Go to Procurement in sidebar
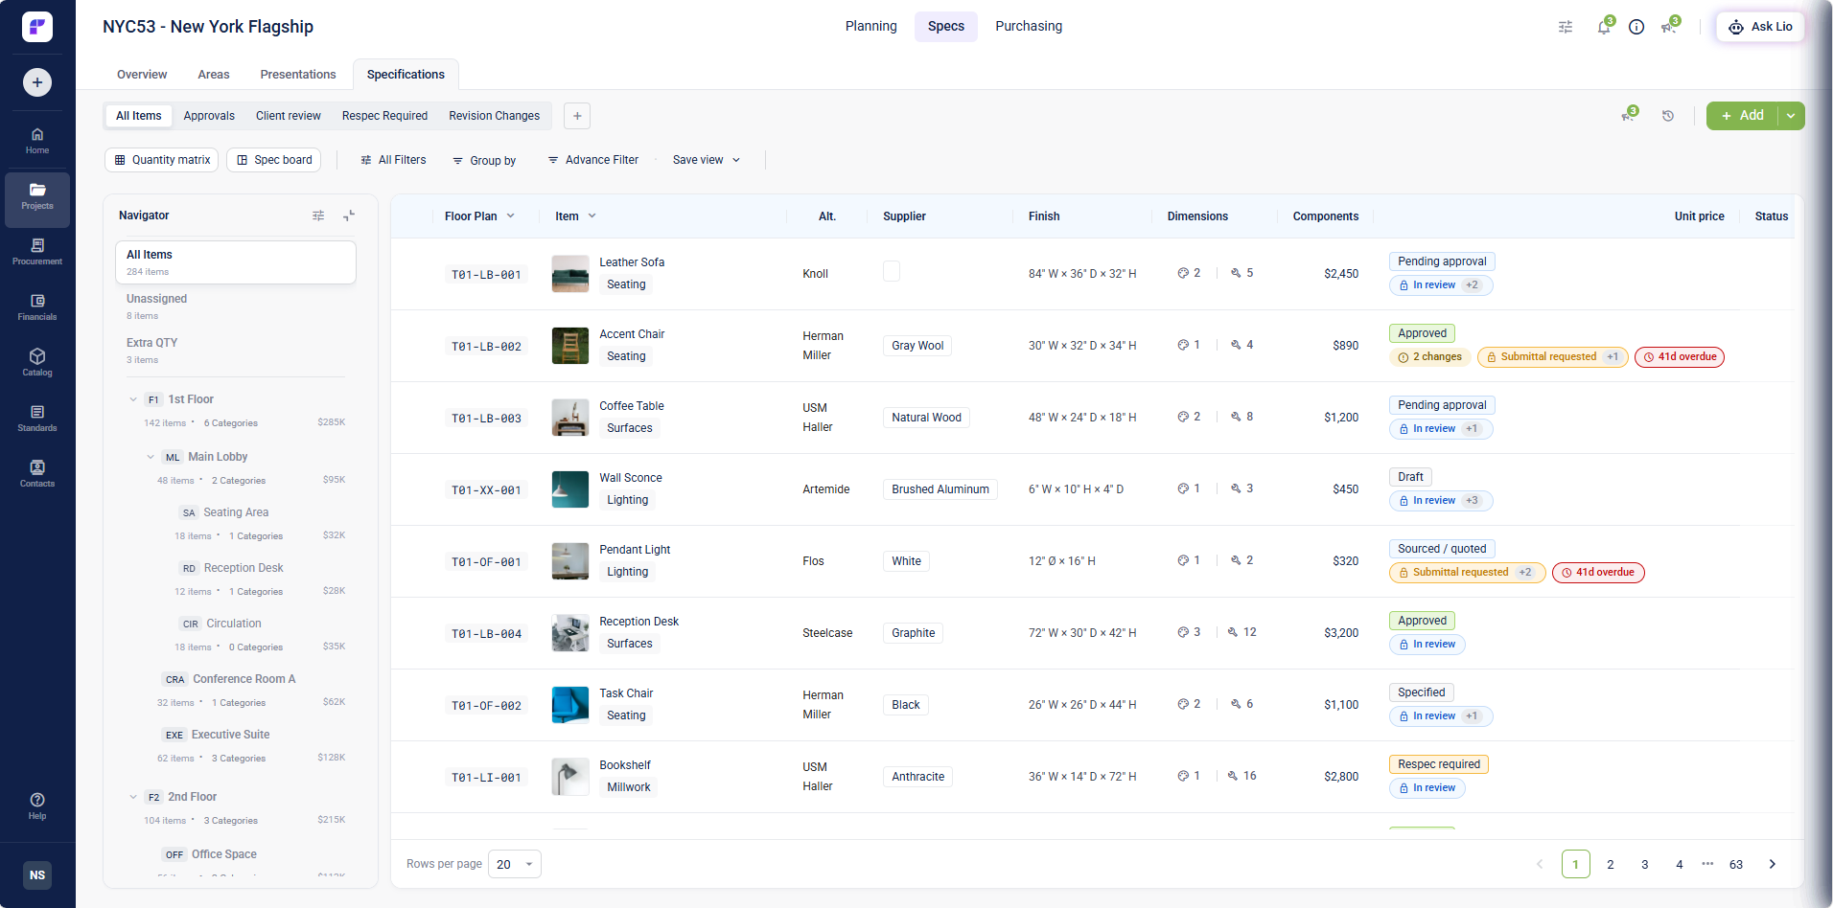The height and width of the screenshot is (908, 1833). (x=37, y=252)
